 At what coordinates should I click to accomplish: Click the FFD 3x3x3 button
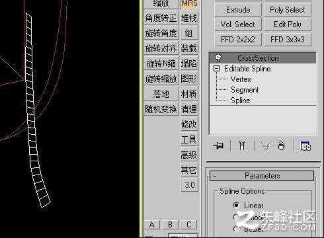288,40
